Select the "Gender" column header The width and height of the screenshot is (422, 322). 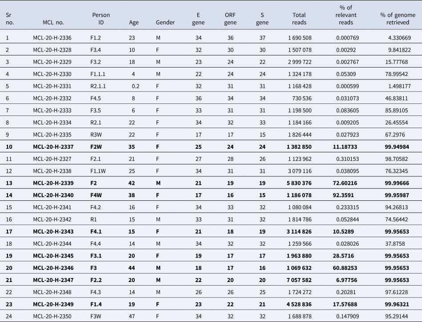(165, 22)
